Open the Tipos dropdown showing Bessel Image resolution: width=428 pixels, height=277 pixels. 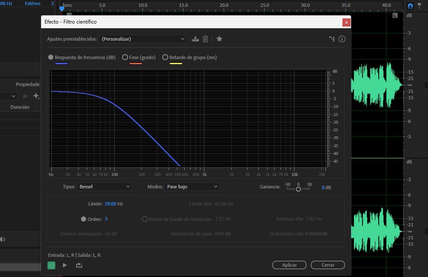tap(104, 187)
